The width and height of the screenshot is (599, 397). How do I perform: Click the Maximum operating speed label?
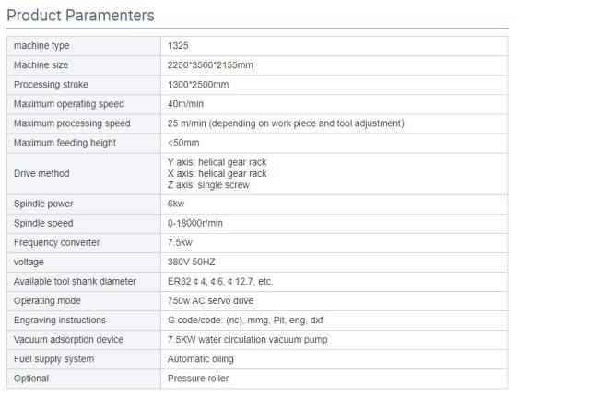(69, 104)
